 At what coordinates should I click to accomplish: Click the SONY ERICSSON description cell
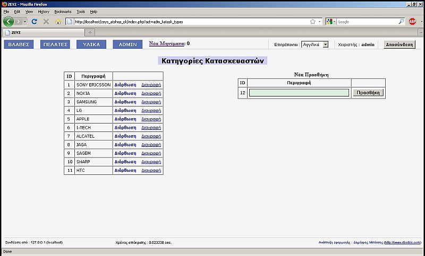[93, 85]
